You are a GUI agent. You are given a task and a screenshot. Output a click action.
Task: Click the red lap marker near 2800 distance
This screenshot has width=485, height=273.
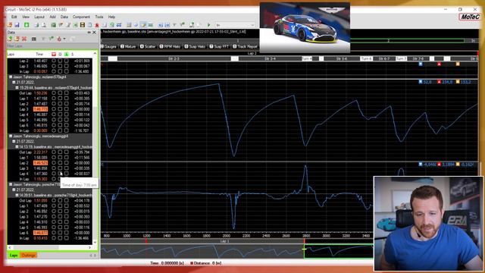point(305,241)
